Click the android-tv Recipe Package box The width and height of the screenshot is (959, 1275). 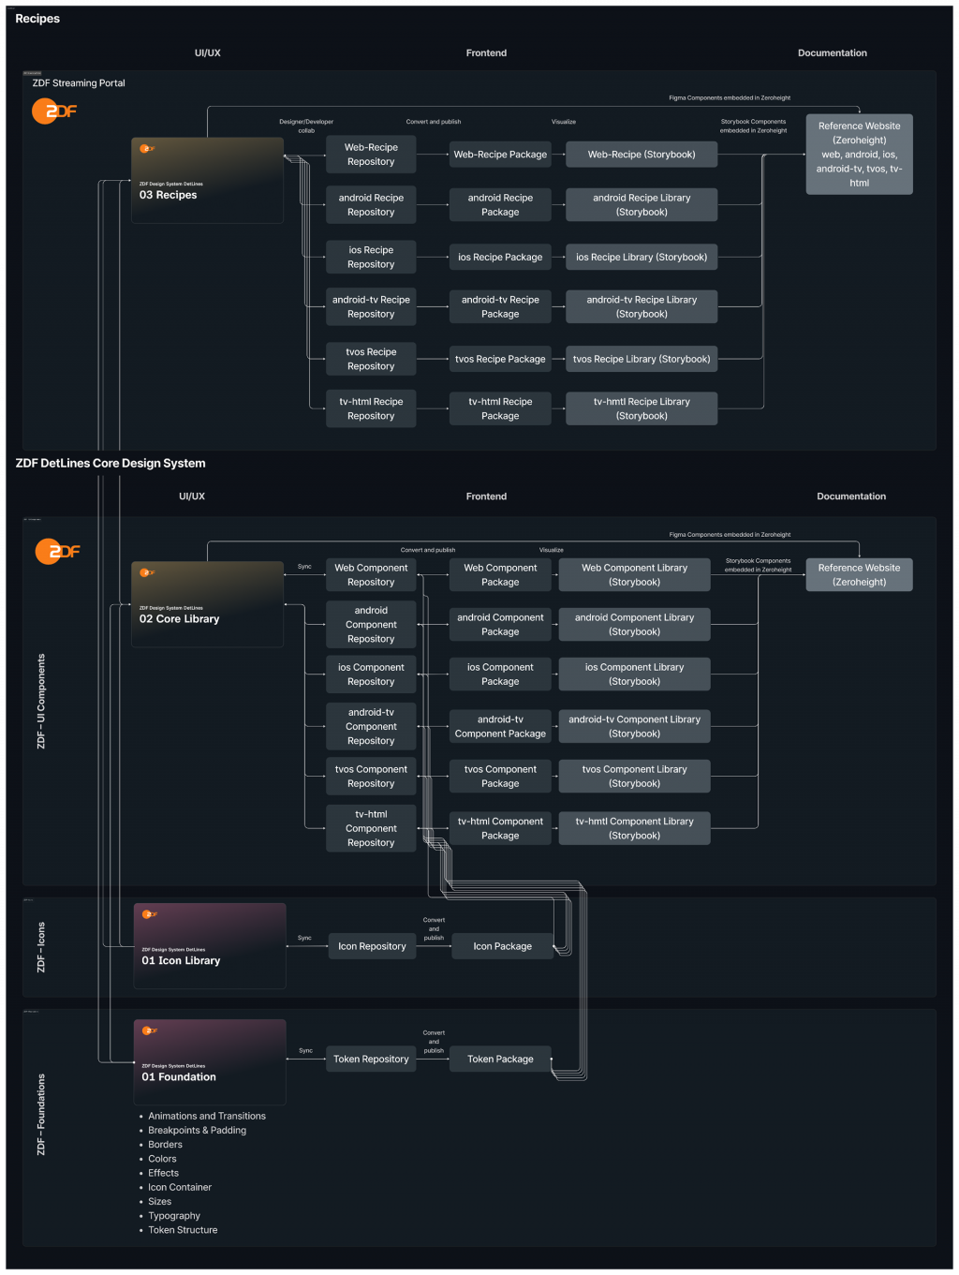[500, 307]
